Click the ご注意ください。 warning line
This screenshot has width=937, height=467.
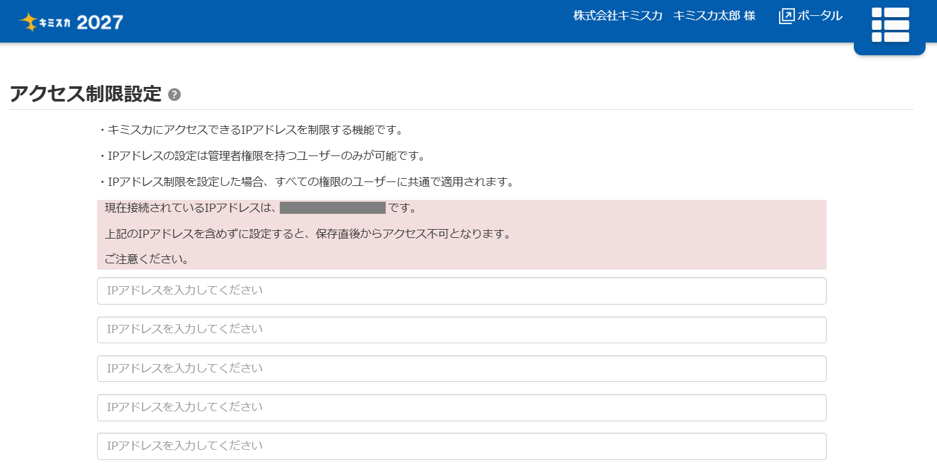pos(147,260)
